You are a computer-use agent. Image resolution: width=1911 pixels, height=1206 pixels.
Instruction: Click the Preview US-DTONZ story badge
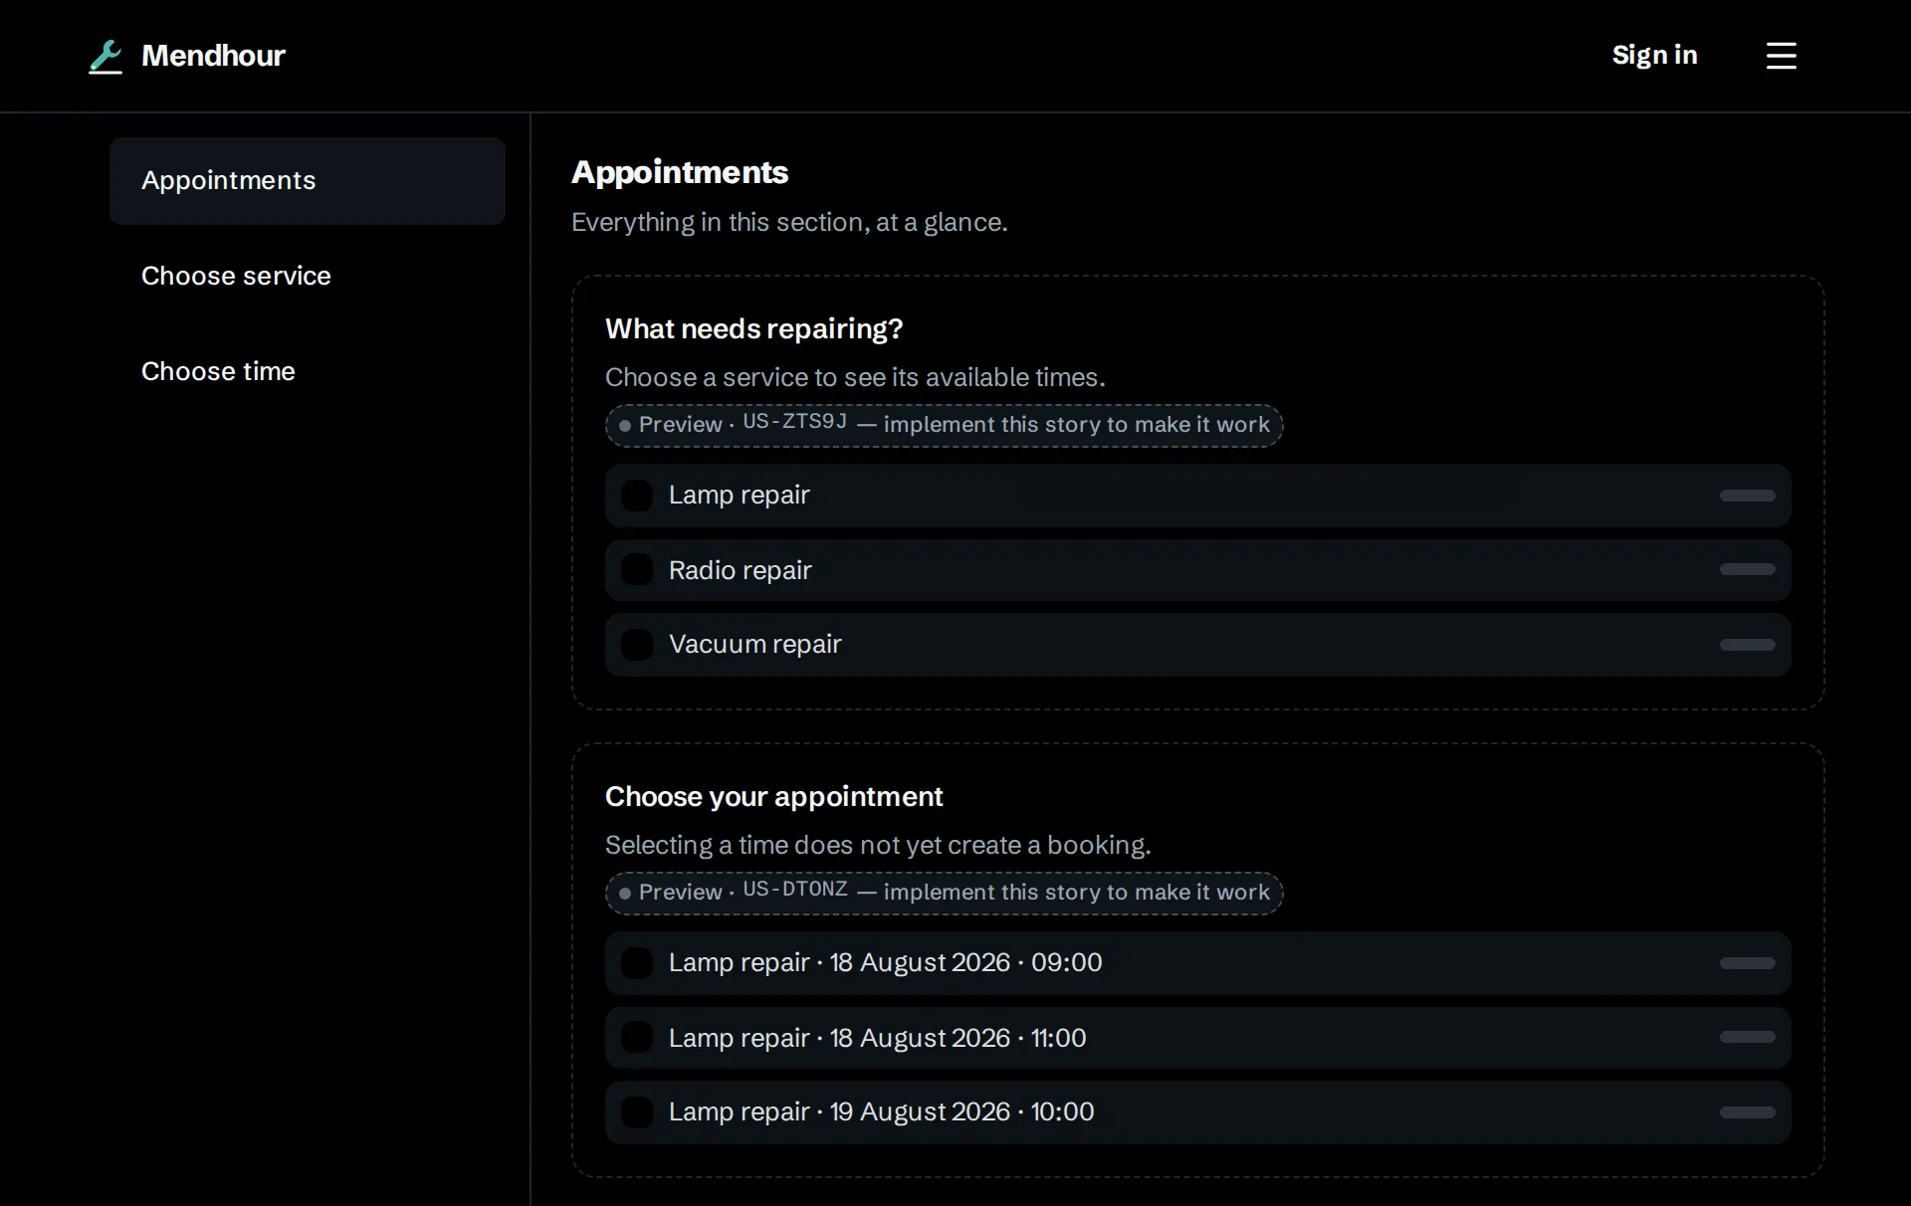944,893
